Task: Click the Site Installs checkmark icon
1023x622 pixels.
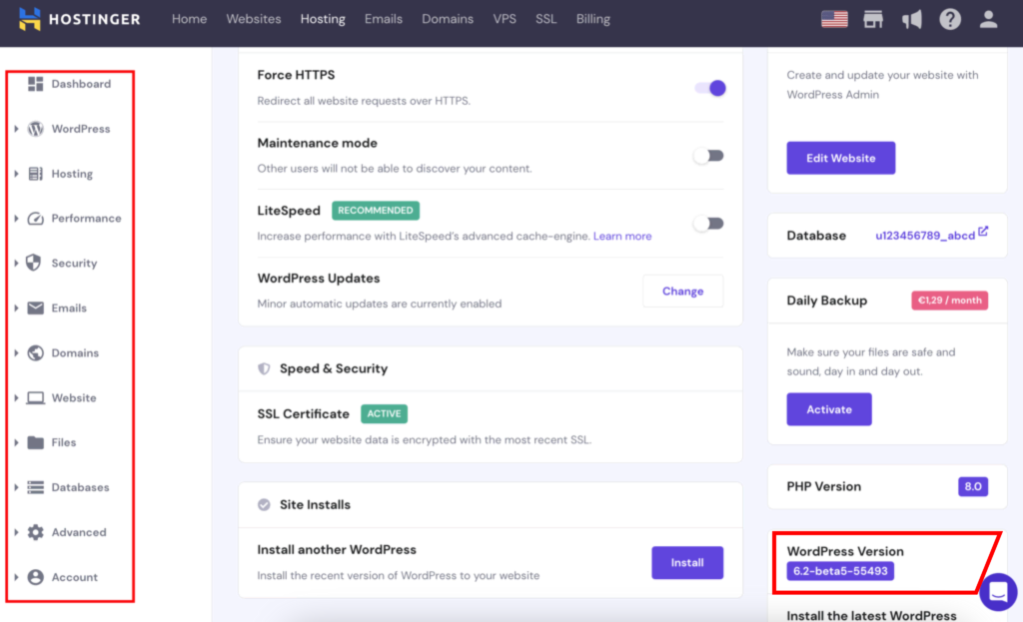Action: pyautogui.click(x=264, y=504)
